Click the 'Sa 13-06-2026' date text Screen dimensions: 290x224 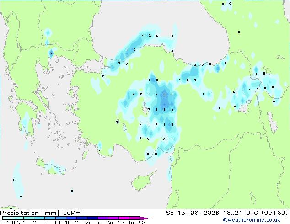(193, 213)
